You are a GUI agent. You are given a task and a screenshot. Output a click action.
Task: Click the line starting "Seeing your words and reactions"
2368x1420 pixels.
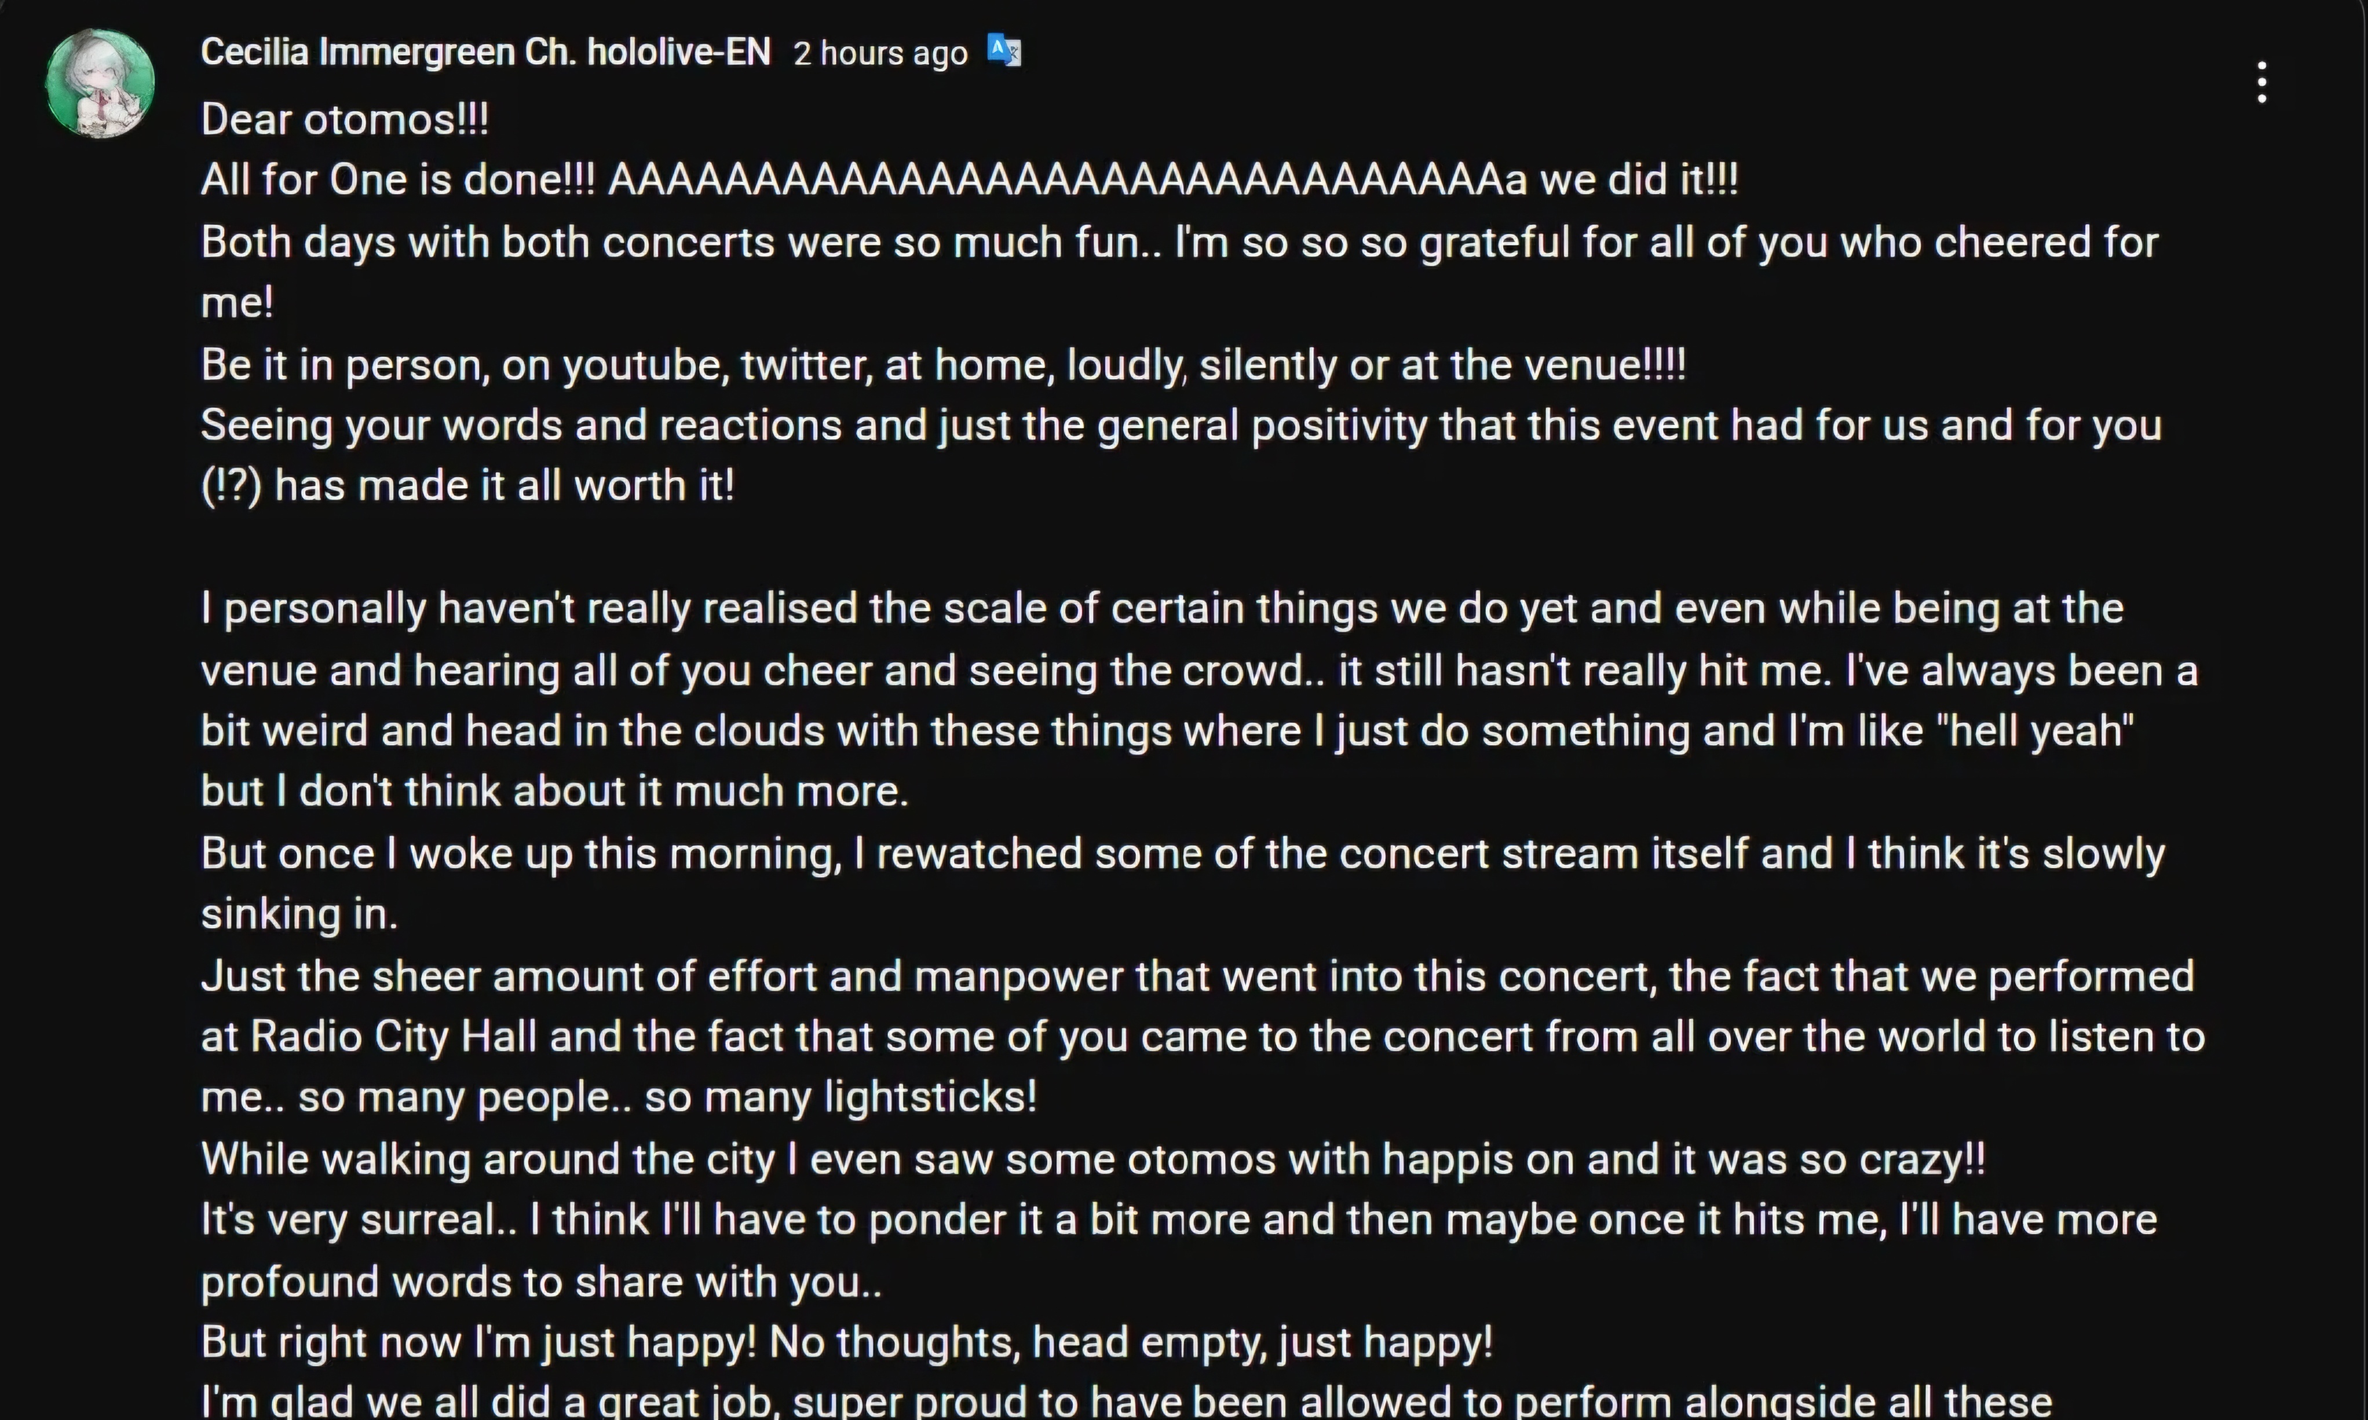(x=1181, y=425)
